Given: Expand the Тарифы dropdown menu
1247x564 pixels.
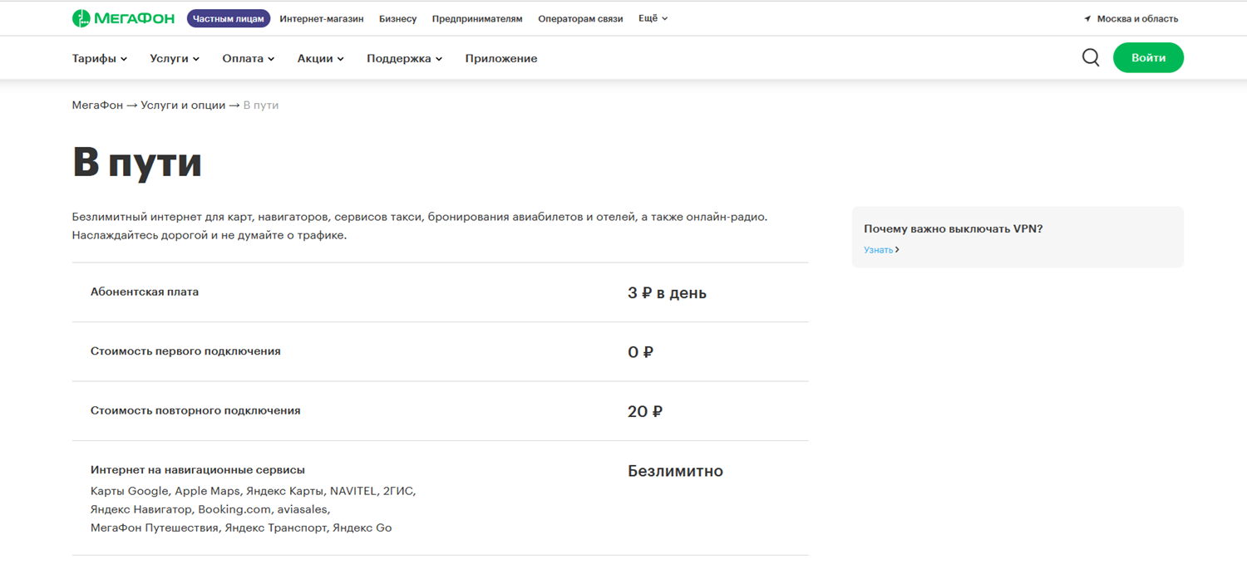Looking at the screenshot, I should [100, 58].
